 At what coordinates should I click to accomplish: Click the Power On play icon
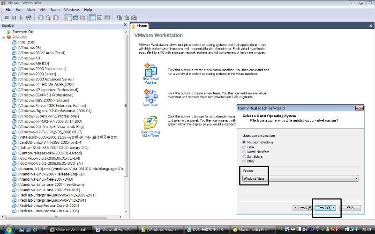point(22,18)
